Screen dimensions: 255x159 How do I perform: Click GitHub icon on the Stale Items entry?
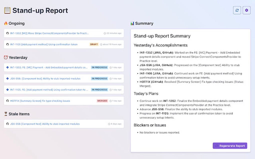pyautogui.click(x=7, y=124)
